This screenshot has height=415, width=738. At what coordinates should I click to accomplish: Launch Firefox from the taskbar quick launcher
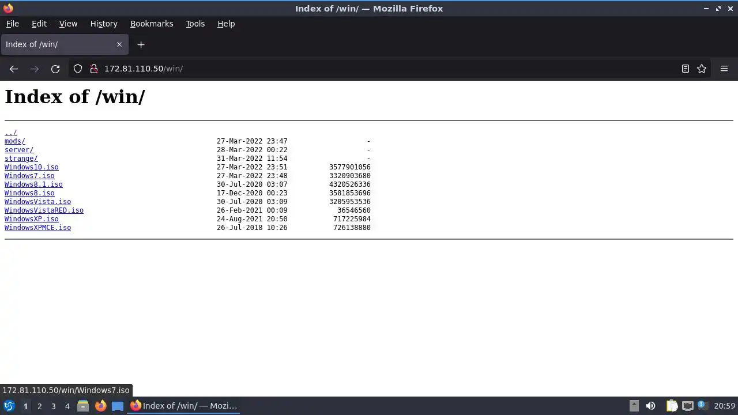[x=100, y=406]
